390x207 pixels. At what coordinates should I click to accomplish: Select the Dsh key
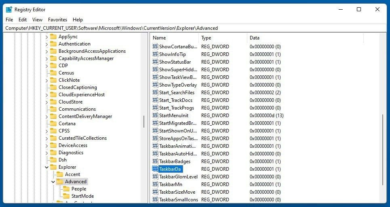(62, 159)
